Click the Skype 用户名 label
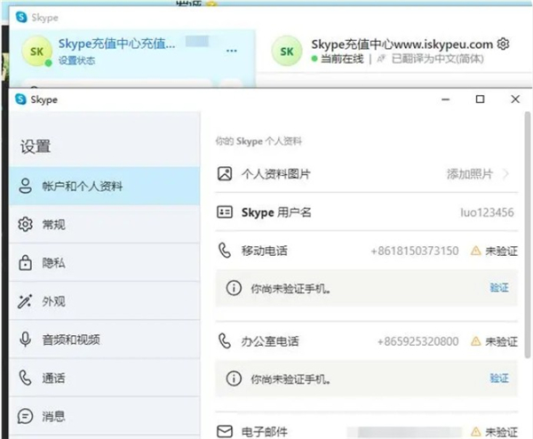 click(x=276, y=212)
